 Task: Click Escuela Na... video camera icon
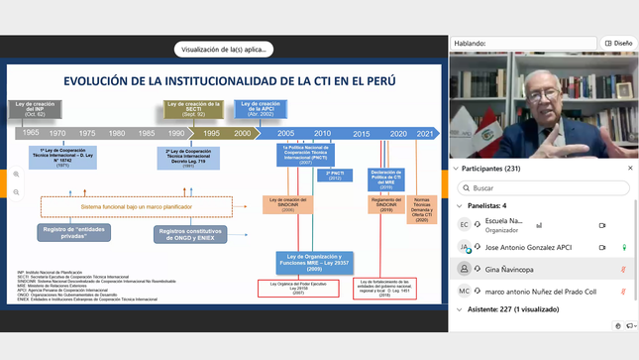[602, 225]
